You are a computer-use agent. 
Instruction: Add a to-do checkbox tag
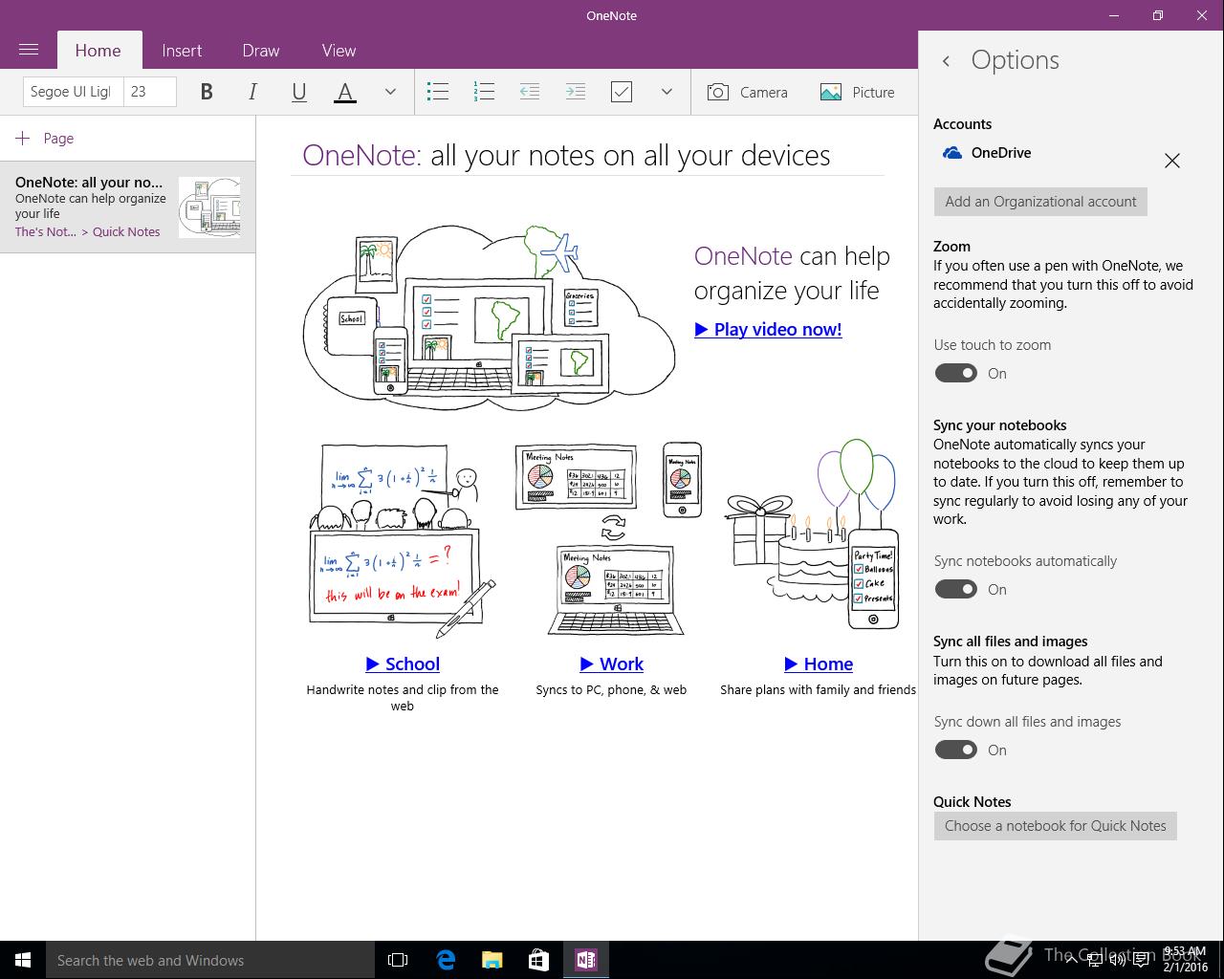622,92
